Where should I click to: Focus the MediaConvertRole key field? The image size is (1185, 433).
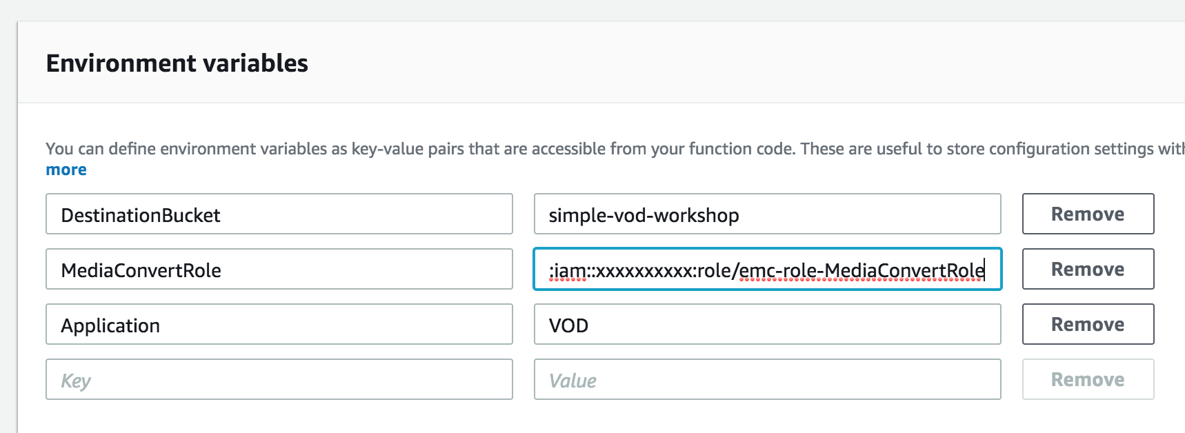point(279,270)
